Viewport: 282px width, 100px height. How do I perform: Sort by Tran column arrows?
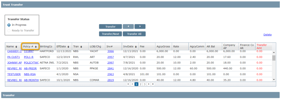(x=81, y=47)
